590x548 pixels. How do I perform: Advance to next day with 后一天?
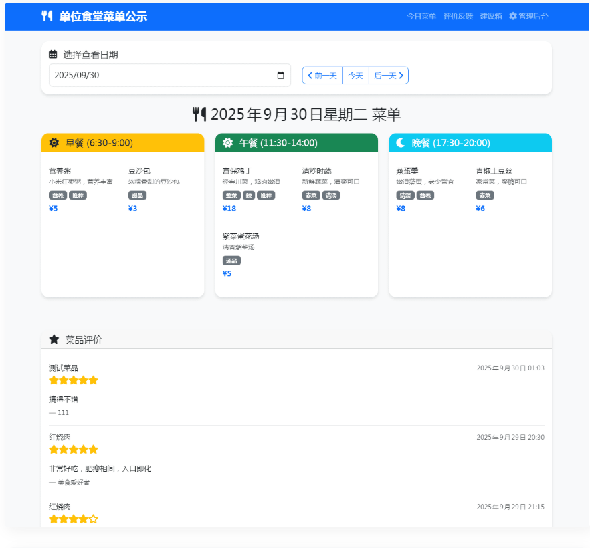[388, 76]
